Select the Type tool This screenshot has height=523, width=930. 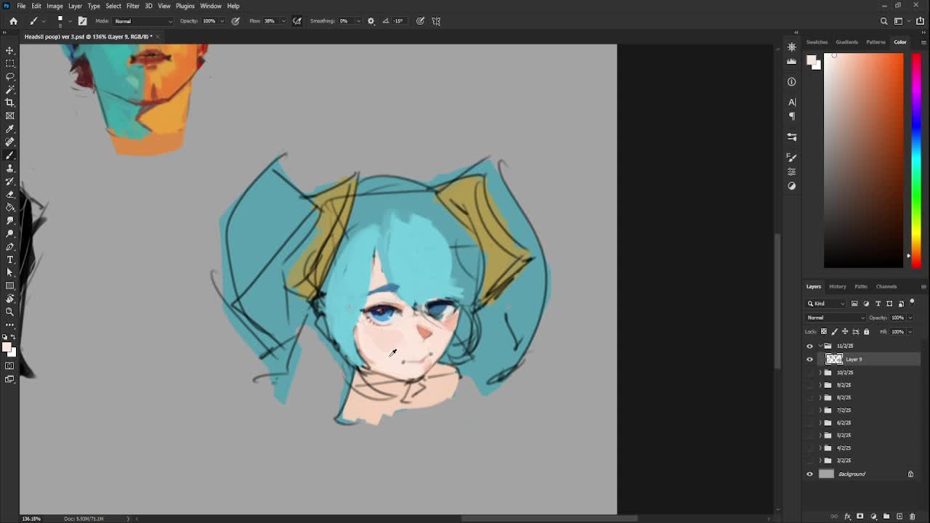(x=10, y=259)
